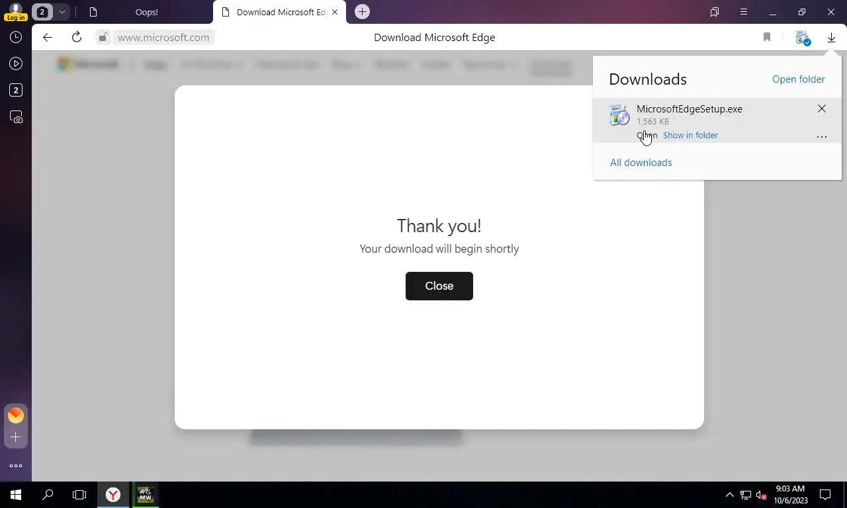Go back to previous page

pyautogui.click(x=48, y=37)
